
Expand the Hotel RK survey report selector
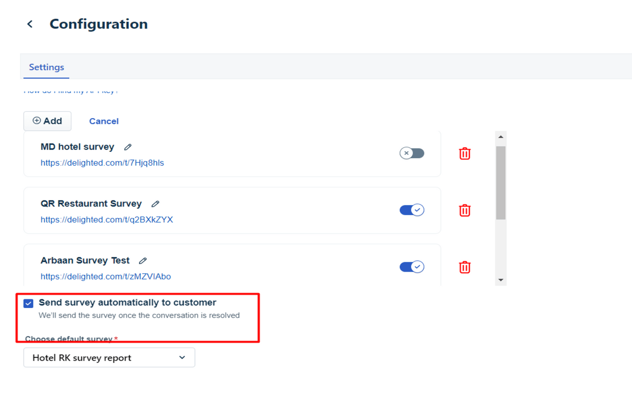click(182, 357)
